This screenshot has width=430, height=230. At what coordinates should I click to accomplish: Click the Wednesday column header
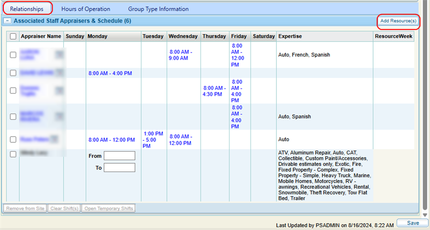[x=183, y=36]
